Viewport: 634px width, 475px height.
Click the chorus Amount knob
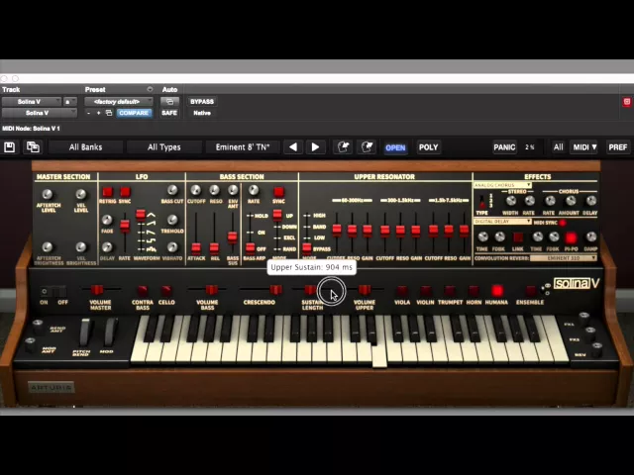pos(571,200)
